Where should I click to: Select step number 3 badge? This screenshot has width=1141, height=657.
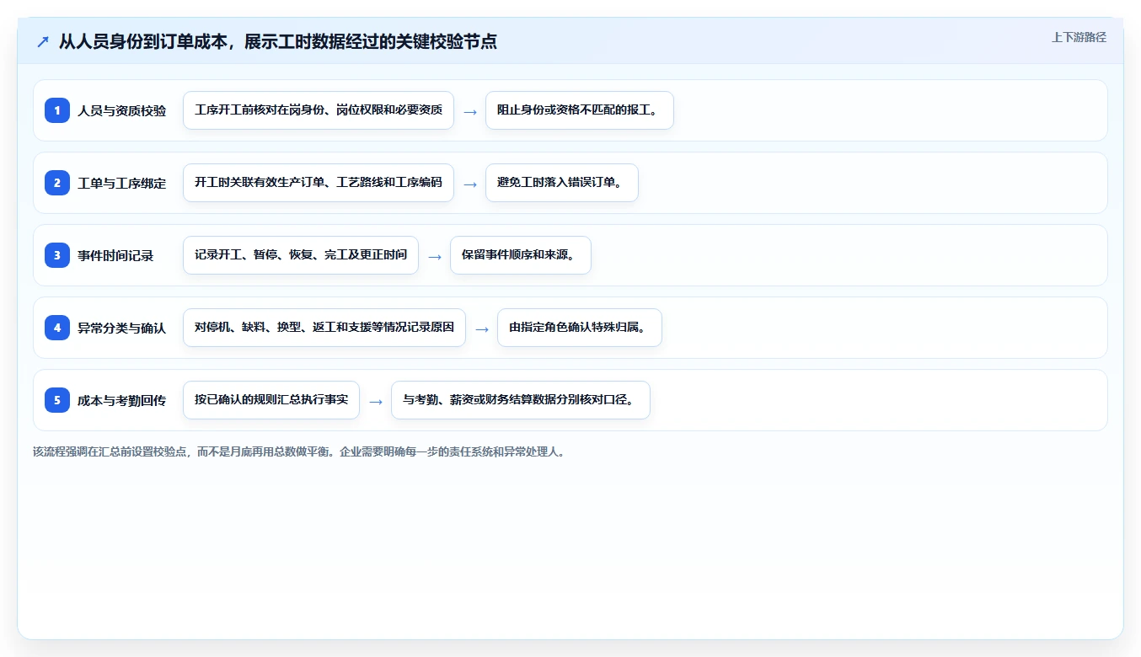coord(57,255)
